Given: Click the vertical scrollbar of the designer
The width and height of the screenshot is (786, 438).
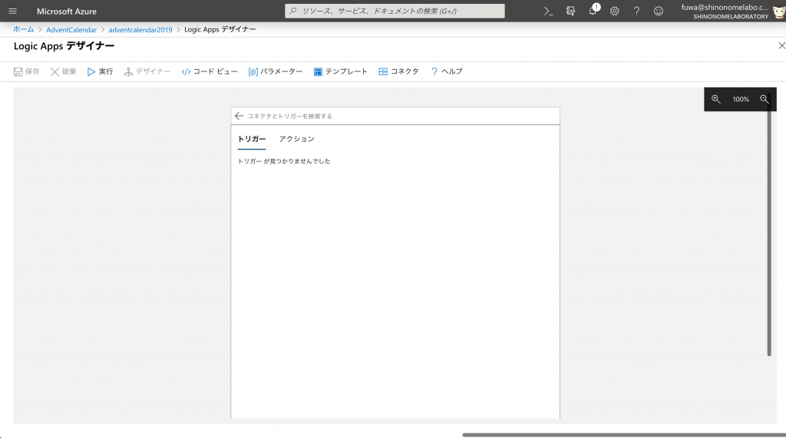Looking at the screenshot, I should tap(769, 226).
